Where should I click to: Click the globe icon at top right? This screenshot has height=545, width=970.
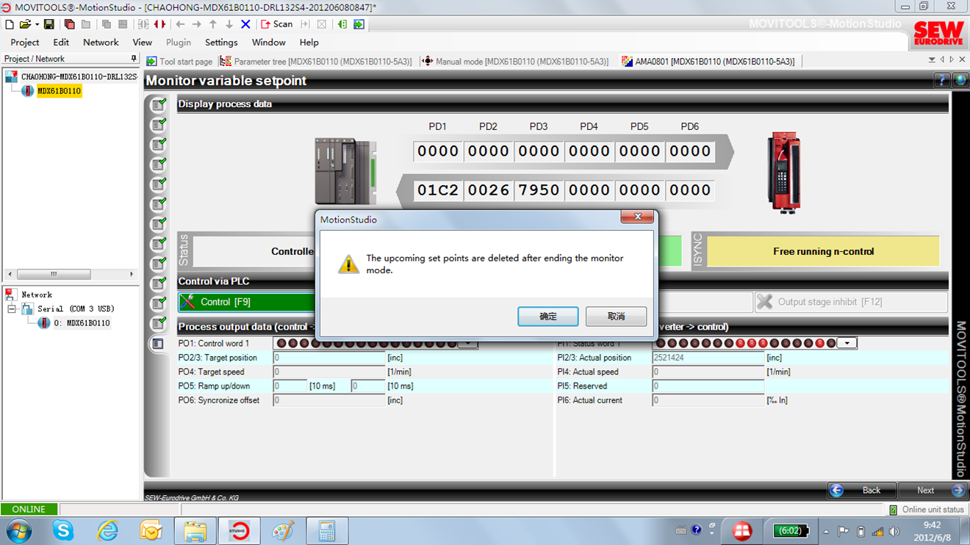pos(960,81)
